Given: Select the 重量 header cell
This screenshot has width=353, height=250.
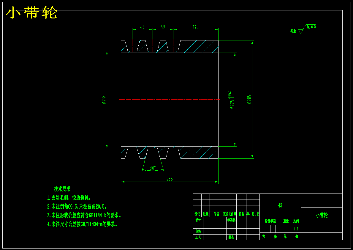Looking at the screenshot, I should [x=286, y=221].
